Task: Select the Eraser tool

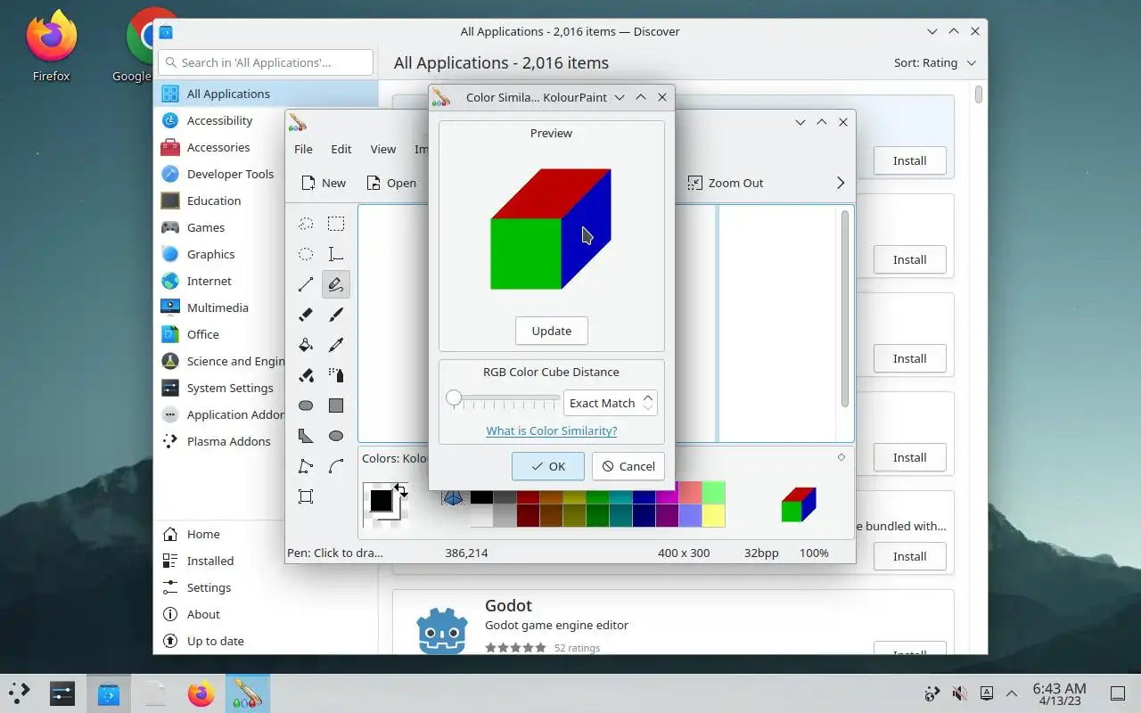Action: point(306,315)
